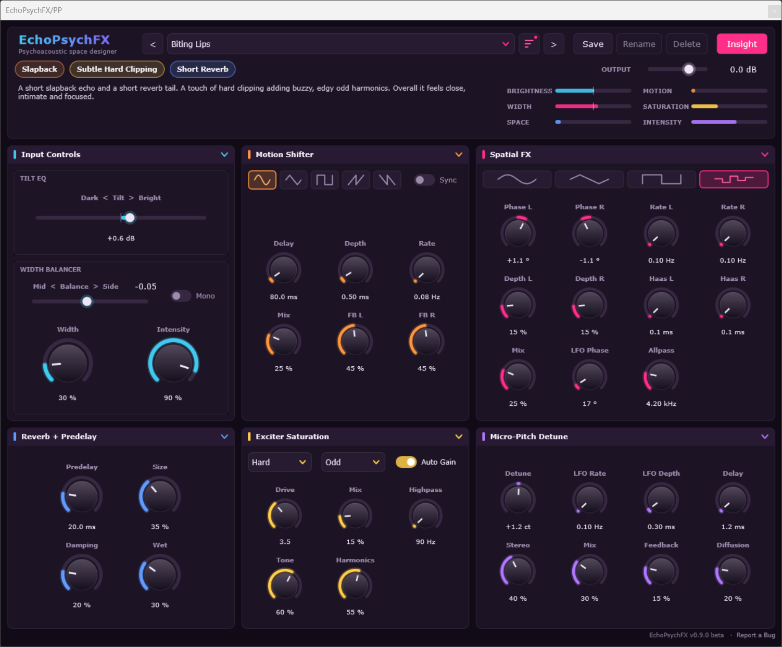This screenshot has width=782, height=647.
Task: Click the Output level slider
Action: point(677,69)
